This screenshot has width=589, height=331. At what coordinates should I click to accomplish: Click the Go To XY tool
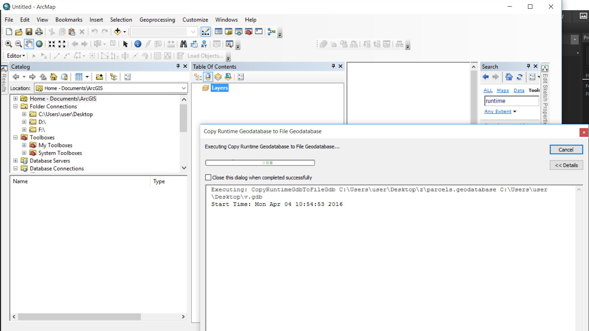click(204, 44)
